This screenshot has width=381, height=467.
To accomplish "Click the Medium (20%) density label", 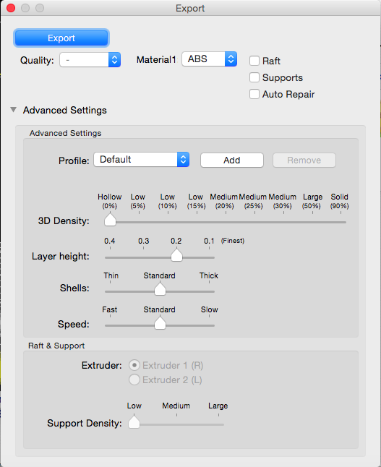I will click(224, 202).
